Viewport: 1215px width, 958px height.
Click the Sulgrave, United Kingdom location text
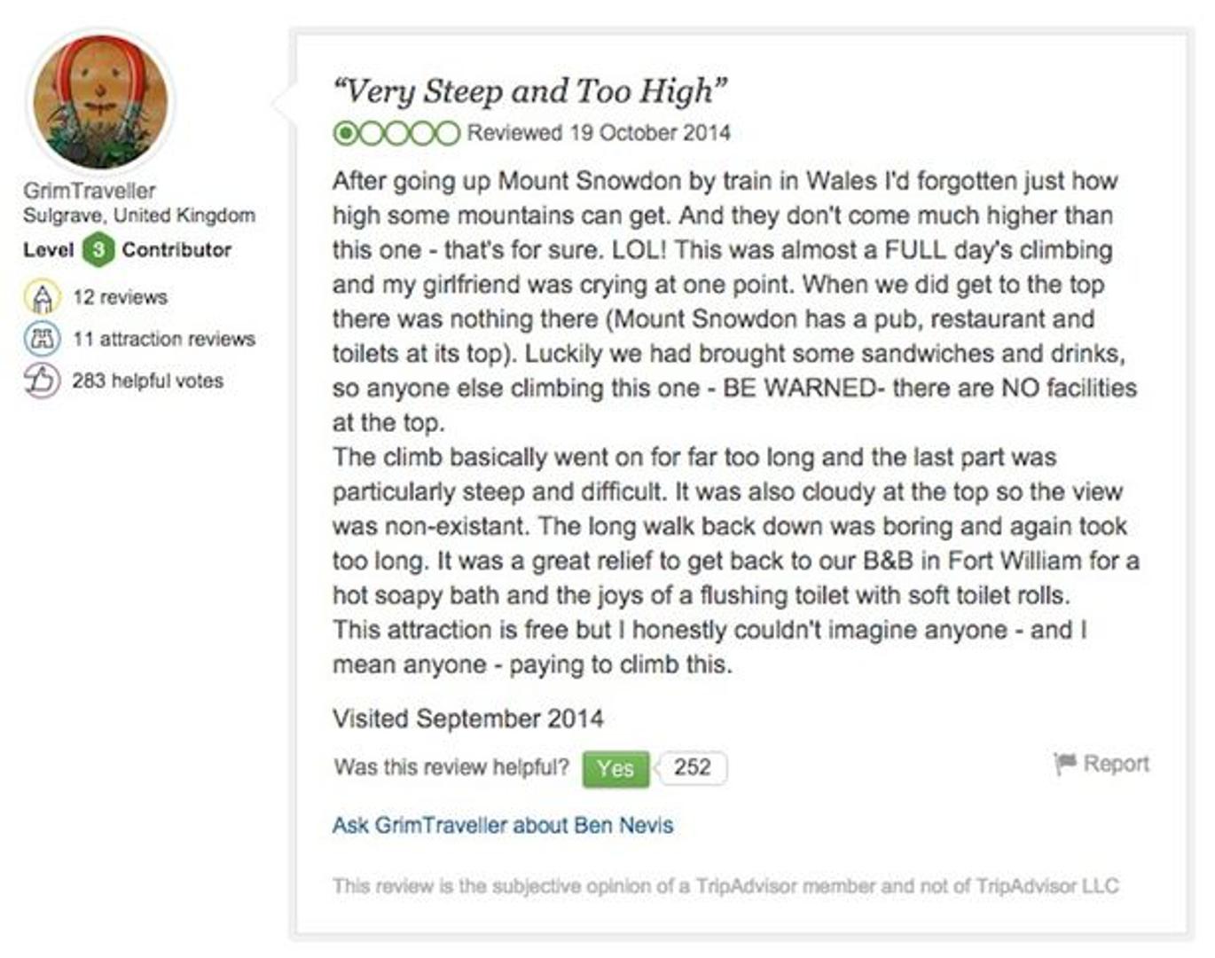click(x=139, y=216)
